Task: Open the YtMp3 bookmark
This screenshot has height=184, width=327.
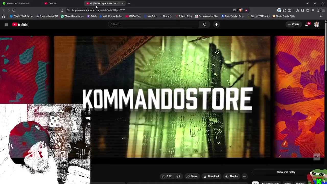Action: (x=21, y=16)
